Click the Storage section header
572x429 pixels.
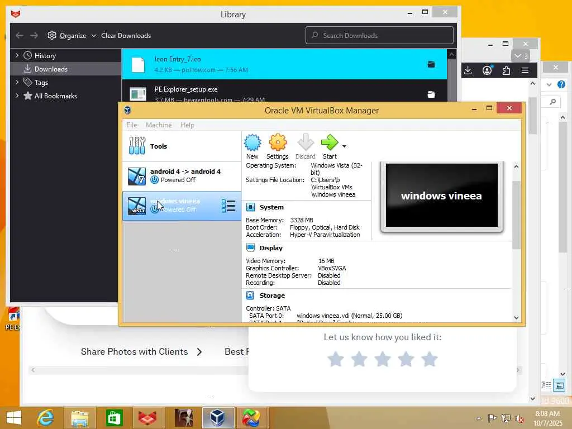pyautogui.click(x=272, y=295)
